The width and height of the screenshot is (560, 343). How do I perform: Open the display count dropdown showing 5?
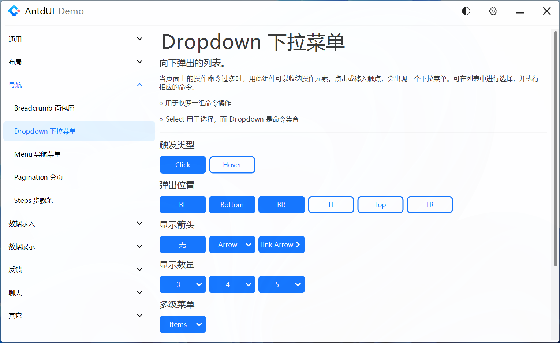coord(281,284)
